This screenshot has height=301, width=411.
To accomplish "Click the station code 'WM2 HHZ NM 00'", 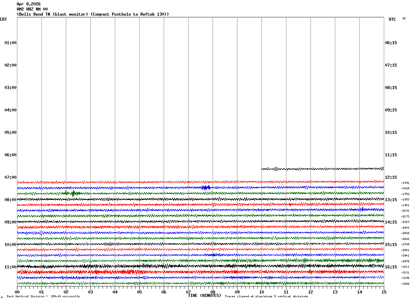I will click(32, 9).
